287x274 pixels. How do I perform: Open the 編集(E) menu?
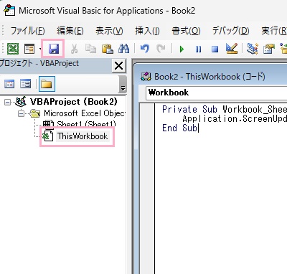[70, 31]
